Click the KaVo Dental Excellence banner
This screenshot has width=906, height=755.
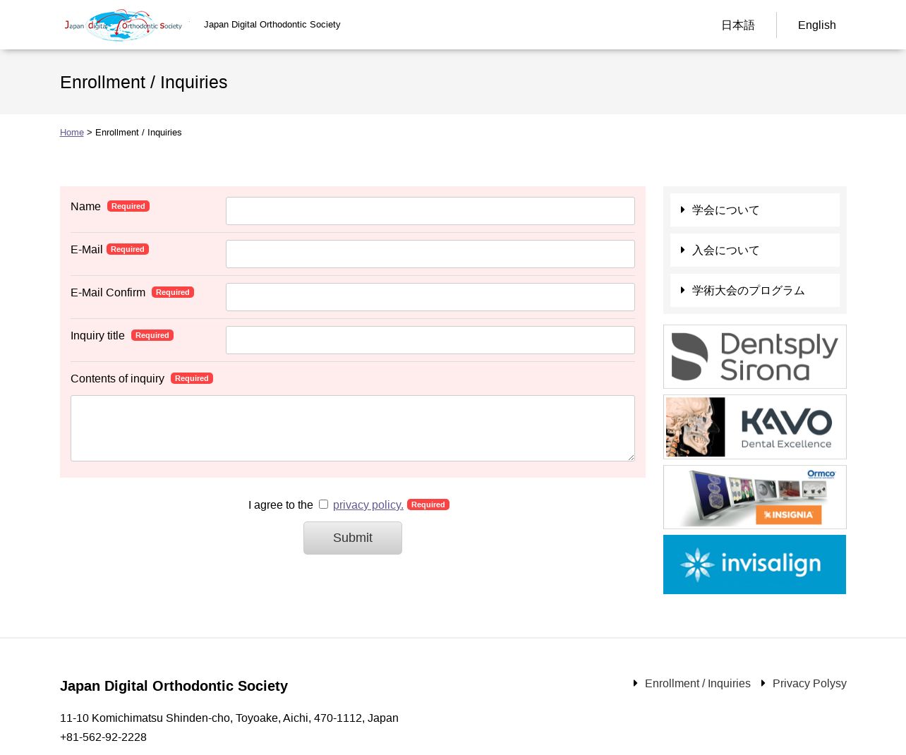click(755, 427)
